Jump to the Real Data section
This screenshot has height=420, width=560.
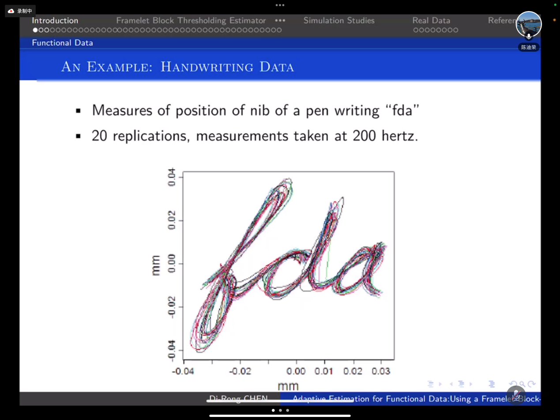click(x=431, y=20)
